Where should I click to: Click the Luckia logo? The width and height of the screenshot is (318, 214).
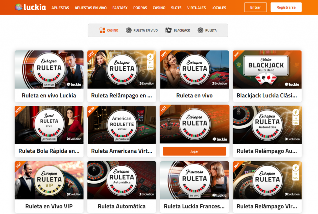click(x=30, y=7)
